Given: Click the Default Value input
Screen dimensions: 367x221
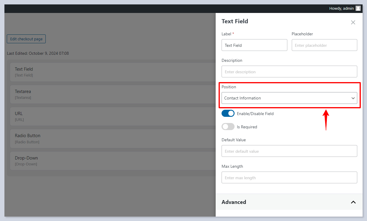Looking at the screenshot, I should pos(289,151).
